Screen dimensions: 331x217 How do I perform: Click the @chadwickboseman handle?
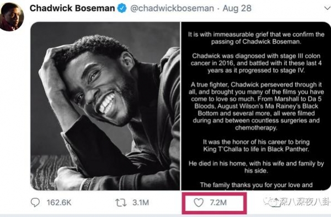pyautogui.click(x=172, y=8)
